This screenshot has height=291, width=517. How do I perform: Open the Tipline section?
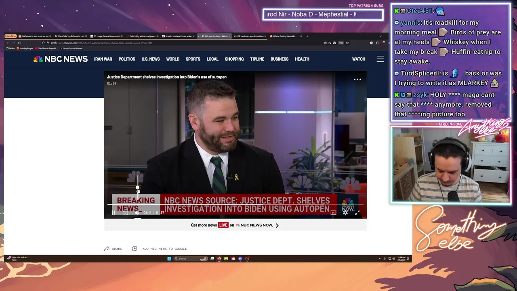click(x=257, y=59)
